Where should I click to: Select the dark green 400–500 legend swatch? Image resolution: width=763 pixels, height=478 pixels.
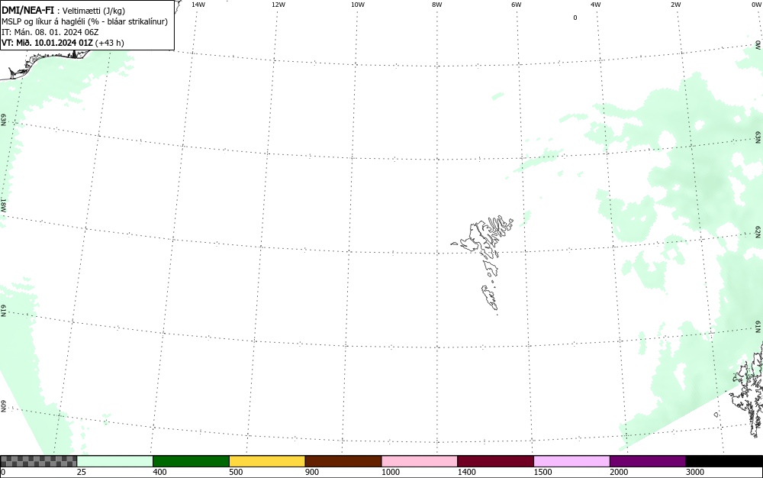[191, 461]
